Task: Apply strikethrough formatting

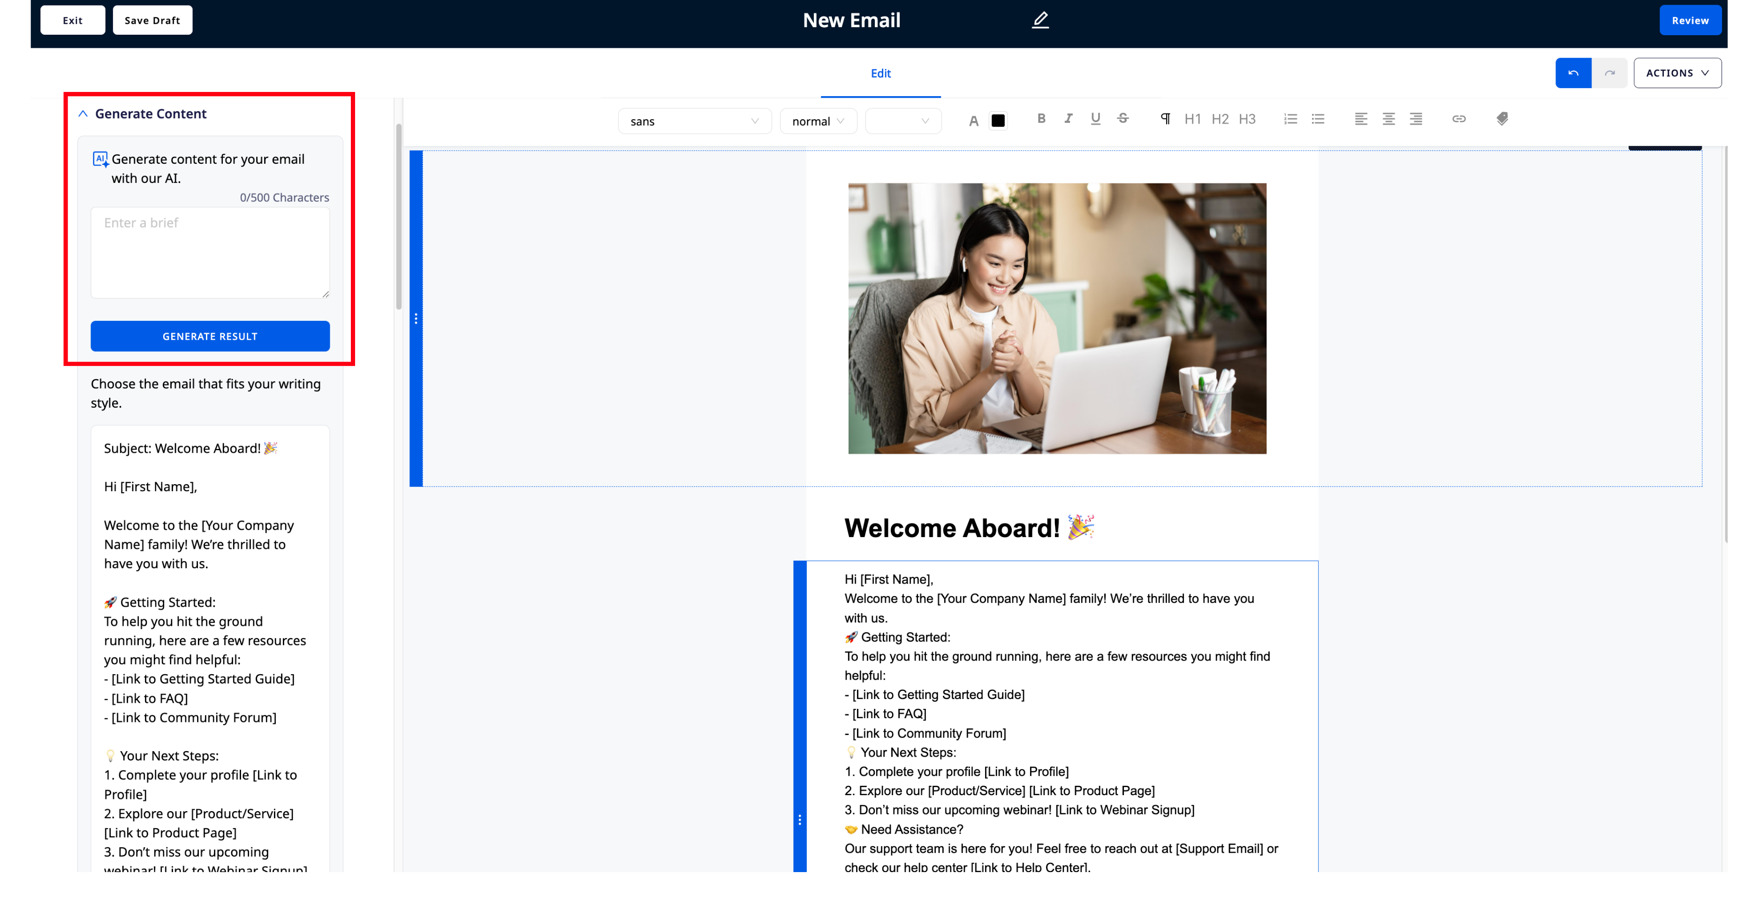Action: 1122,119
